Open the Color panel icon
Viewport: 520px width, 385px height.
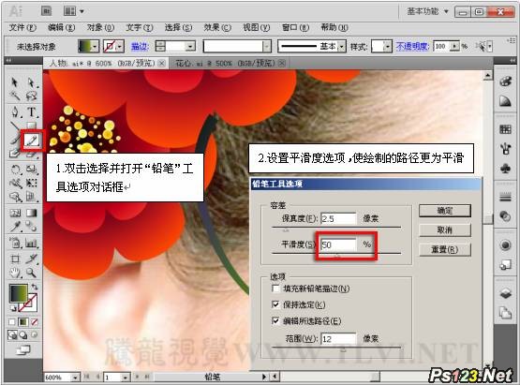505,81
